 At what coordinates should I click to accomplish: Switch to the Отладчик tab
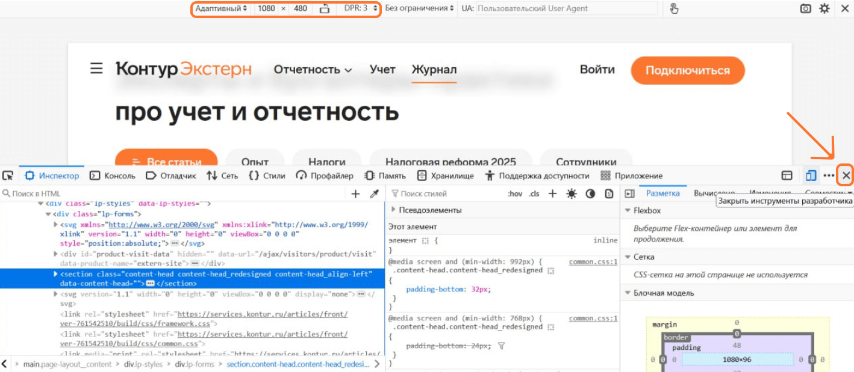click(x=171, y=175)
